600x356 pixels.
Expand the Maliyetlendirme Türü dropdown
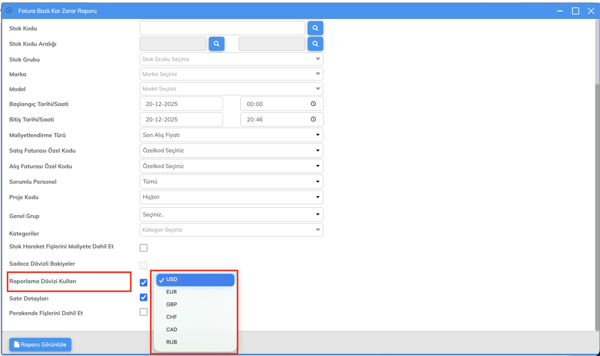tap(231, 135)
